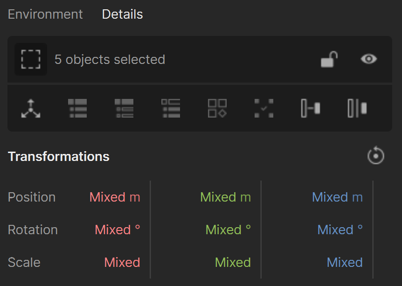
Task: Edit the red Position X Mixed field
Action: click(x=115, y=197)
